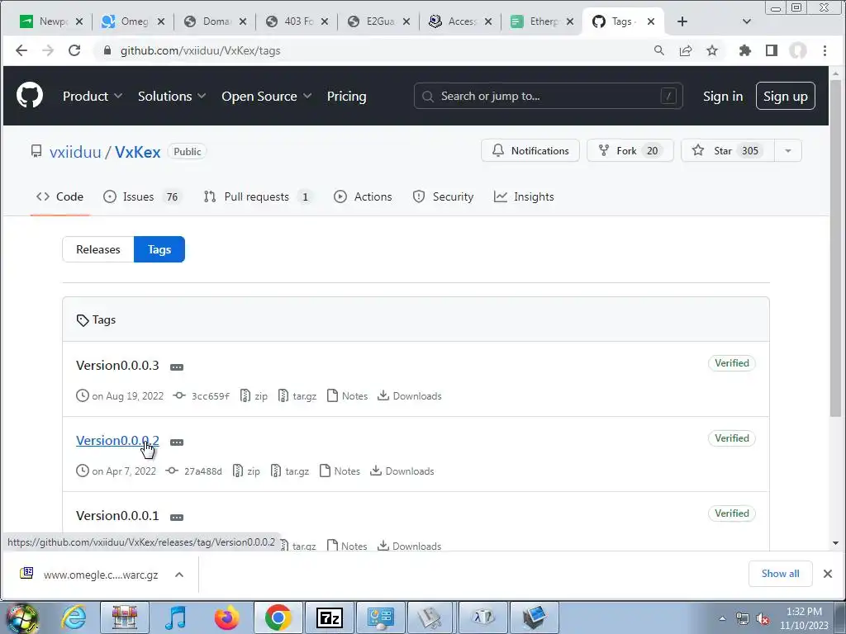Open the tab search chevron
Viewport: 846px width, 634px height.
(747, 21)
